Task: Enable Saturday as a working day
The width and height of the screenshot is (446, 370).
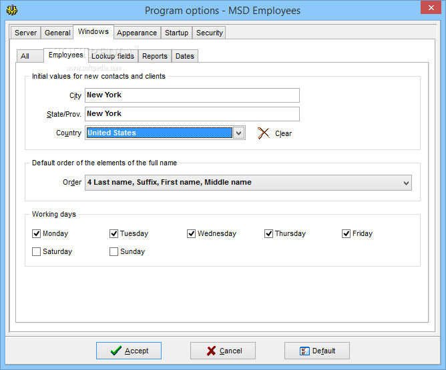Action: [x=36, y=251]
